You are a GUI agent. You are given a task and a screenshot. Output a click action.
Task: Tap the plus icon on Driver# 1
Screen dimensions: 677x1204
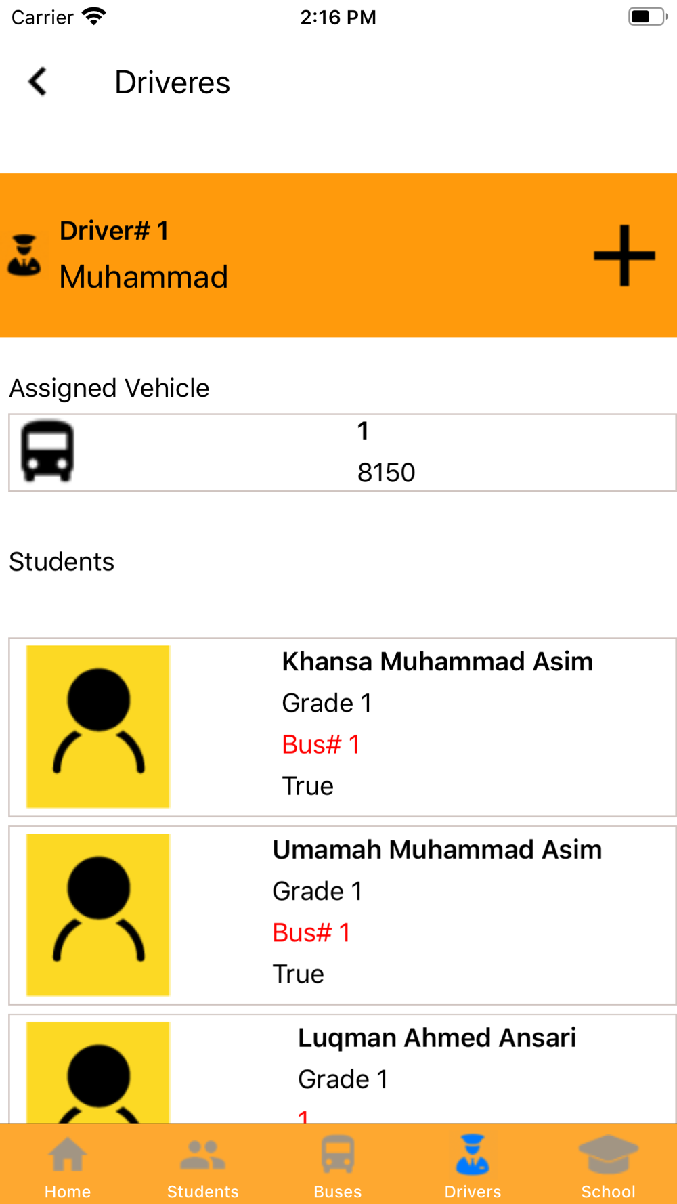pyautogui.click(x=624, y=255)
